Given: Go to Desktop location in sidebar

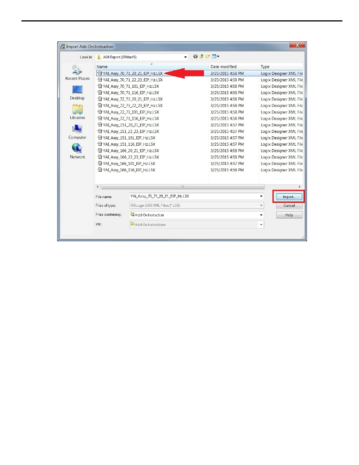Looking at the screenshot, I should point(77,93).
